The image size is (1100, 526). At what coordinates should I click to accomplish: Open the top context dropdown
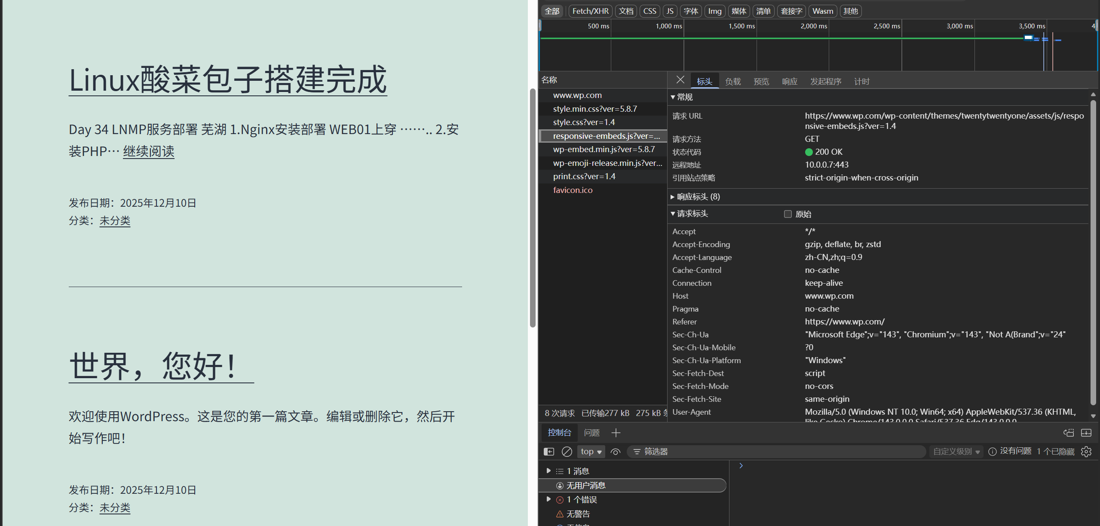tap(591, 452)
